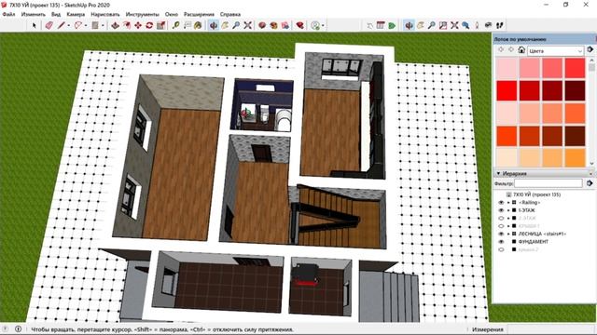Image resolution: width=597 pixels, height=335 pixels.
Task: Open the Файл menu
Action: click(x=8, y=15)
